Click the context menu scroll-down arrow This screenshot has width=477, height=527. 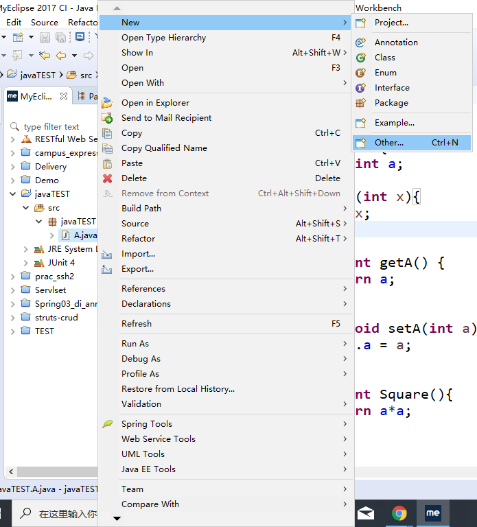click(117, 519)
